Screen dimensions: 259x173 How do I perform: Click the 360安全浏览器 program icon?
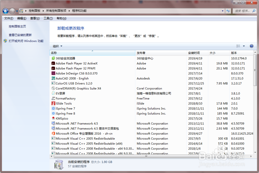coord(53,58)
